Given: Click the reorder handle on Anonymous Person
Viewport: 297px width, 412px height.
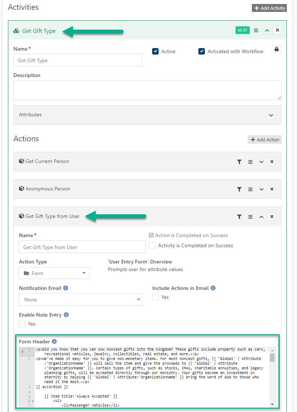Looking at the screenshot, I should [x=250, y=189].
